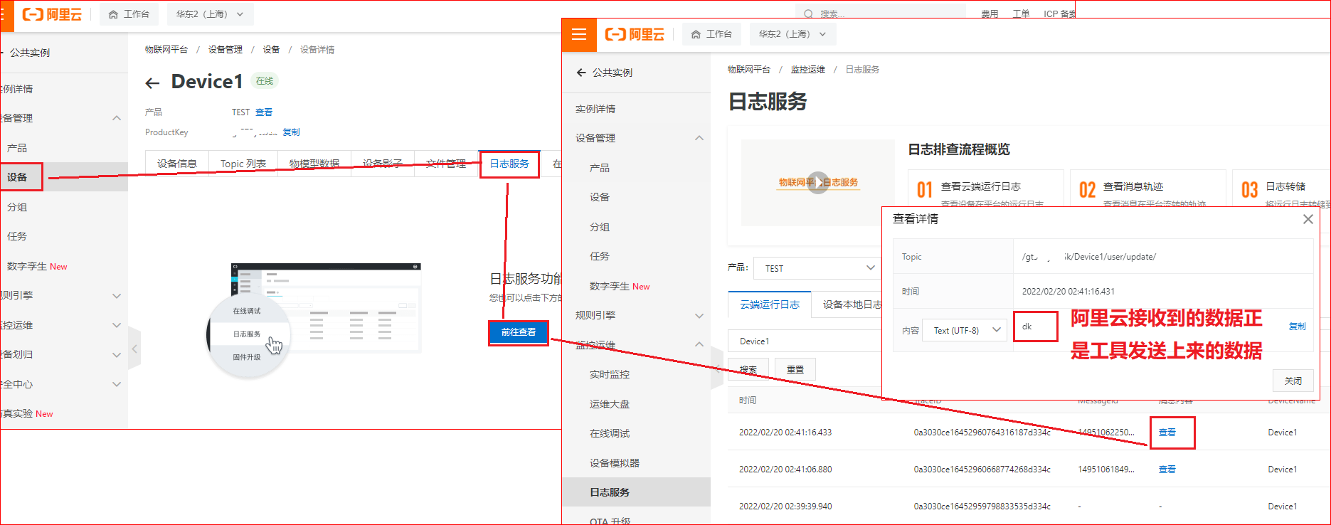
Task: Open the Text (UTF-8) content format dropdown
Action: [x=965, y=330]
